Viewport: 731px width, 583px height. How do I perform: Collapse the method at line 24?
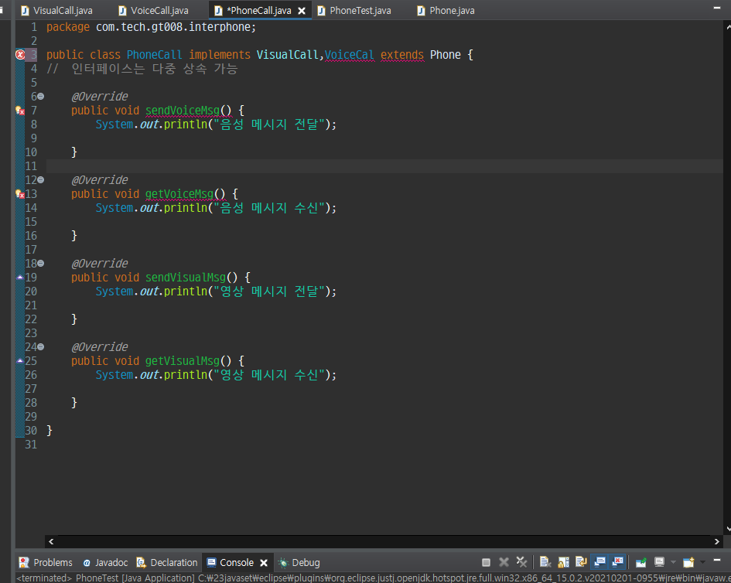[41, 346]
